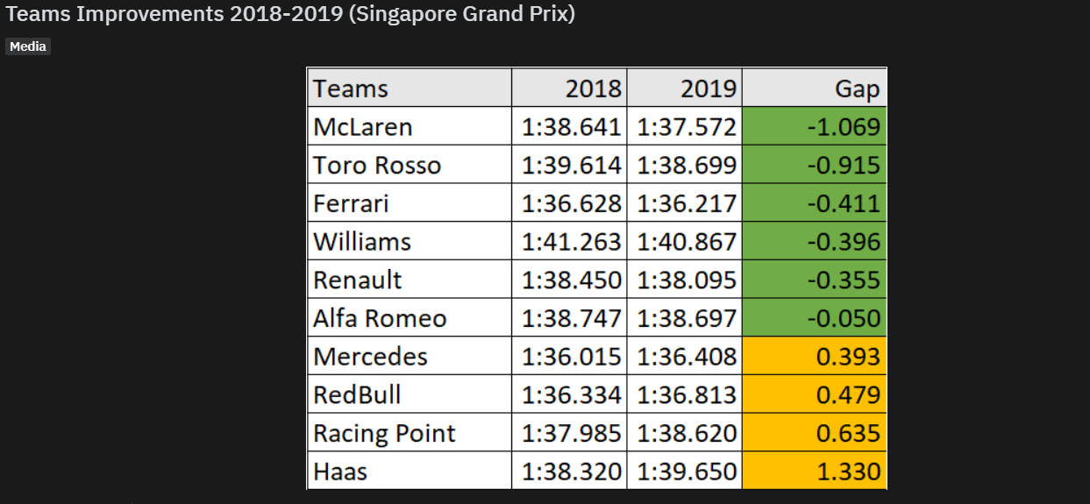Viewport: 1090px width, 504px height.
Task: Click the Media flair tag
Action: coord(28,46)
